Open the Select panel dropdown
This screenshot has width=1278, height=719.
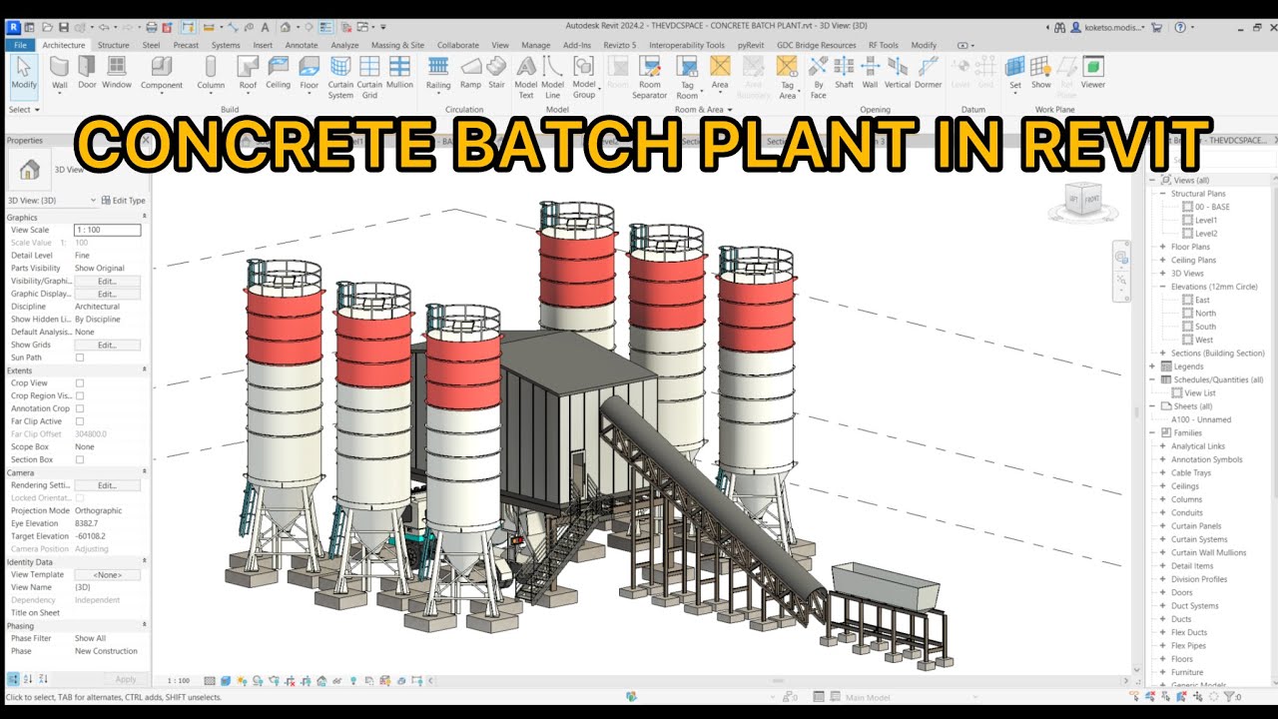click(24, 109)
